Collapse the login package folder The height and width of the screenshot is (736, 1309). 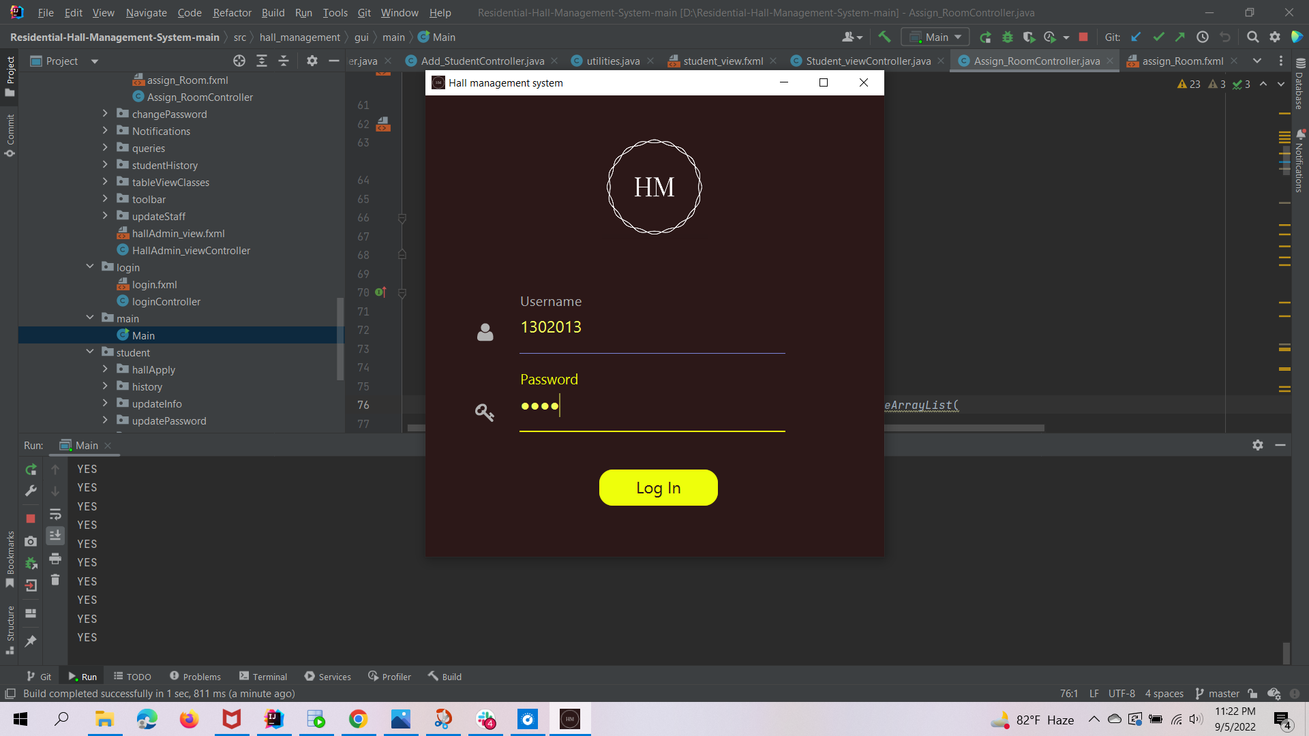click(x=90, y=266)
